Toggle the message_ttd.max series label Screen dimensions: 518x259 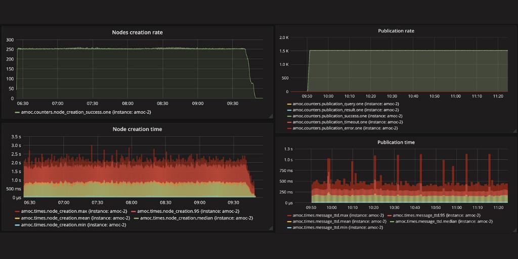(338, 215)
